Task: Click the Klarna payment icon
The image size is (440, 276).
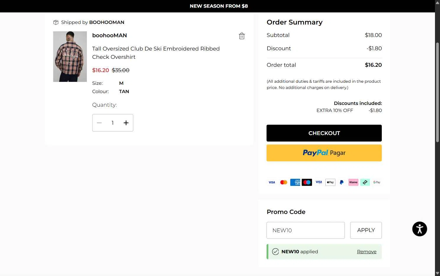Action: (x=353, y=182)
